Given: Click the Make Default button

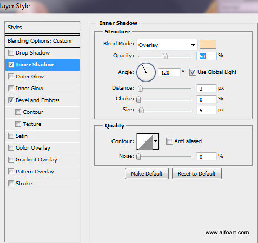Looking at the screenshot, I should [147, 174].
